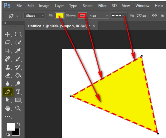Click the bottom-right anchor point of triangle
This screenshot has width=166, height=138.
158,133
